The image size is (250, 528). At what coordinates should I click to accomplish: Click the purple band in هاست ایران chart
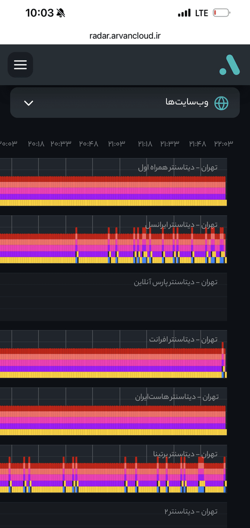[x=112, y=426]
